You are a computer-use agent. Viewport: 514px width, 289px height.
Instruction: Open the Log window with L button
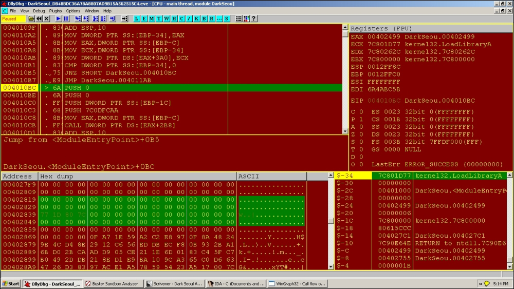click(136, 18)
